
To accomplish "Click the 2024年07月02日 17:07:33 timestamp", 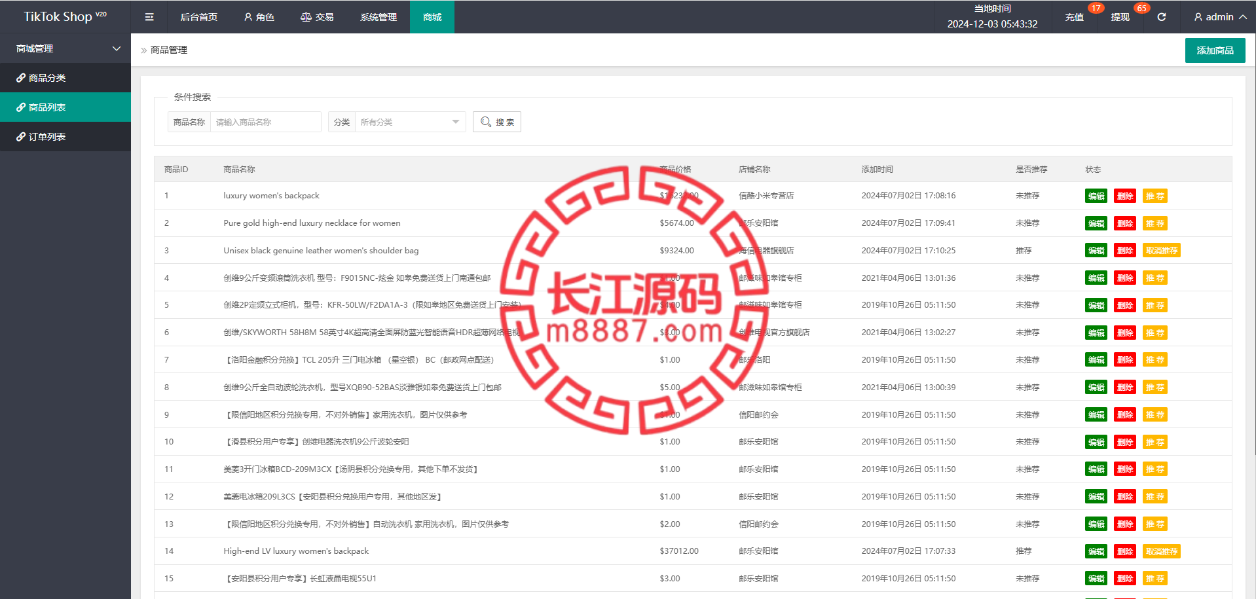I will 908,551.
